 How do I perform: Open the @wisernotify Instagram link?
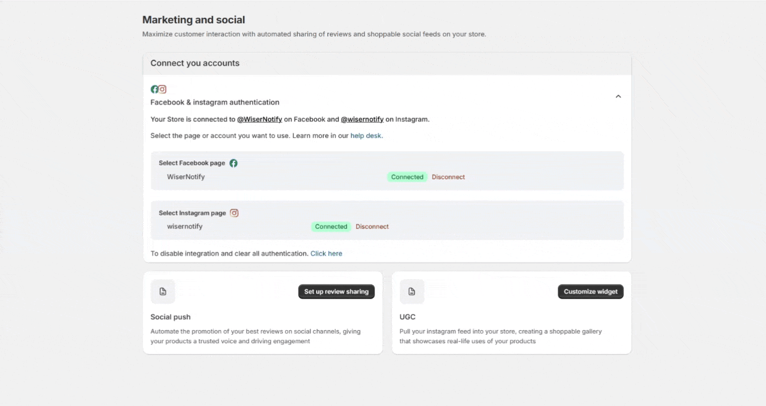[362, 120]
